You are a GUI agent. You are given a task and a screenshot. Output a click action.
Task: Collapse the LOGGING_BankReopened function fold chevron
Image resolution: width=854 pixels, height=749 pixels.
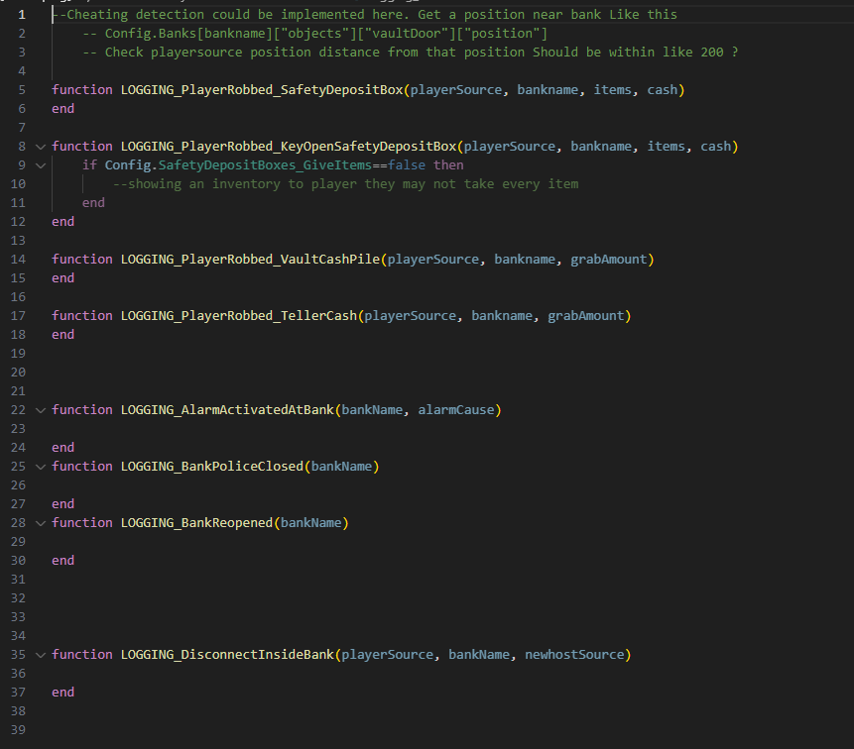click(41, 523)
